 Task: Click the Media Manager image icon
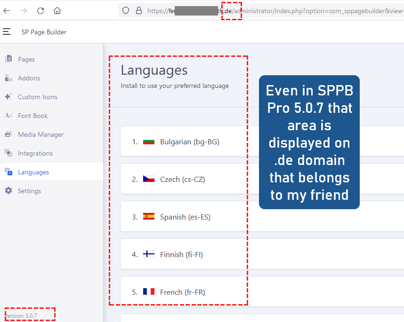click(8, 134)
